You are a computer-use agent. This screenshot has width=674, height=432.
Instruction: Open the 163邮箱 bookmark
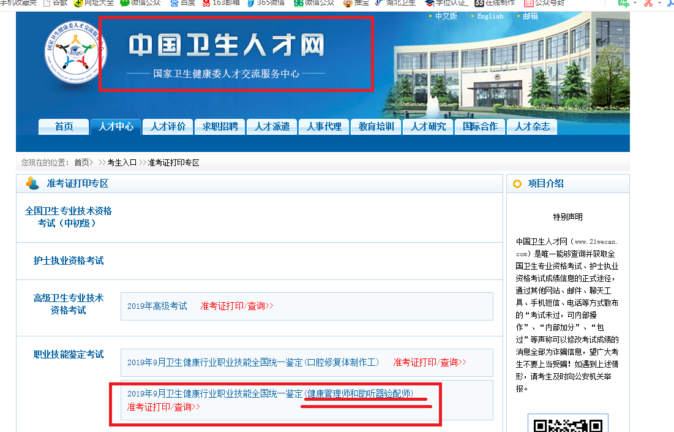221,3
